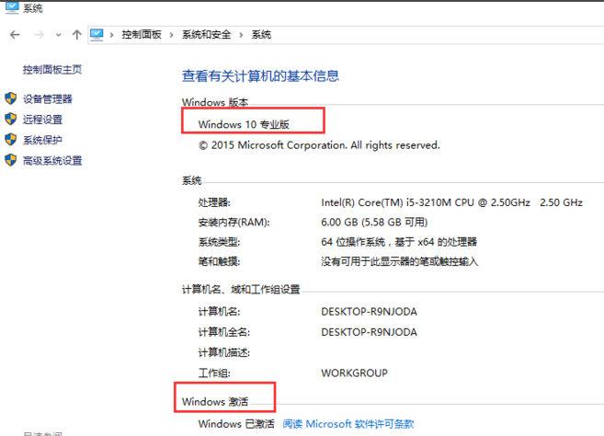Click the 系统 window icon in title bar
Screen dimensions: 604x436
click(x=12, y=9)
